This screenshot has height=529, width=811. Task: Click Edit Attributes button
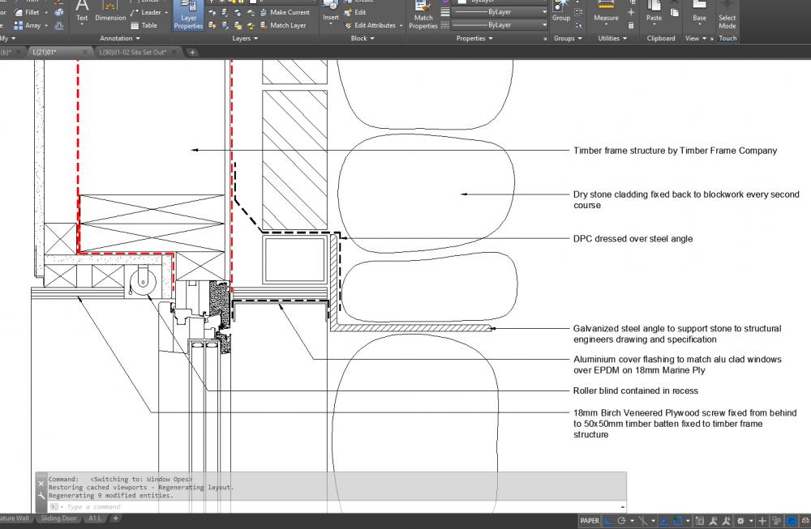pos(370,25)
